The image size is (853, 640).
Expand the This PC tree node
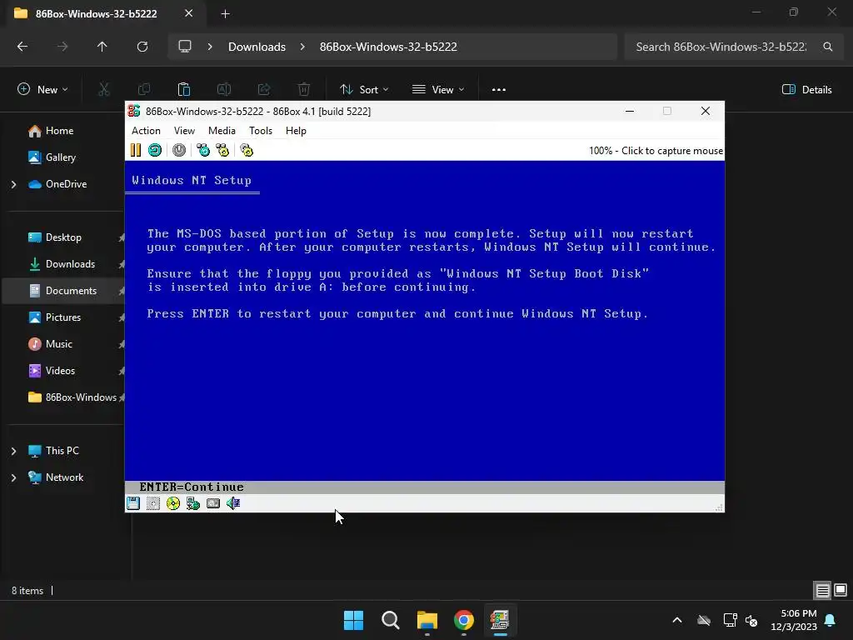[x=13, y=451]
